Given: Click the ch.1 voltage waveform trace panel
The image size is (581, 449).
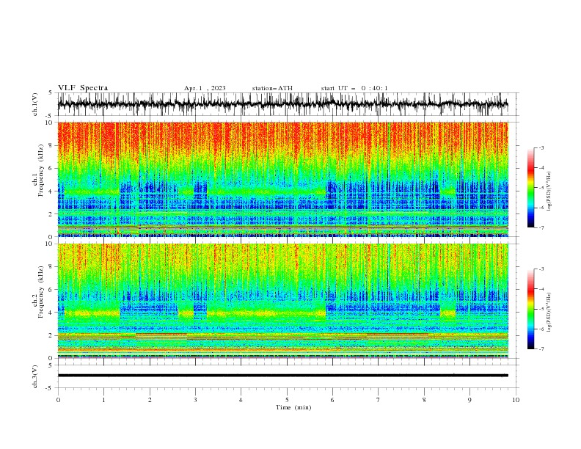Looking at the screenshot, I should point(288,104).
